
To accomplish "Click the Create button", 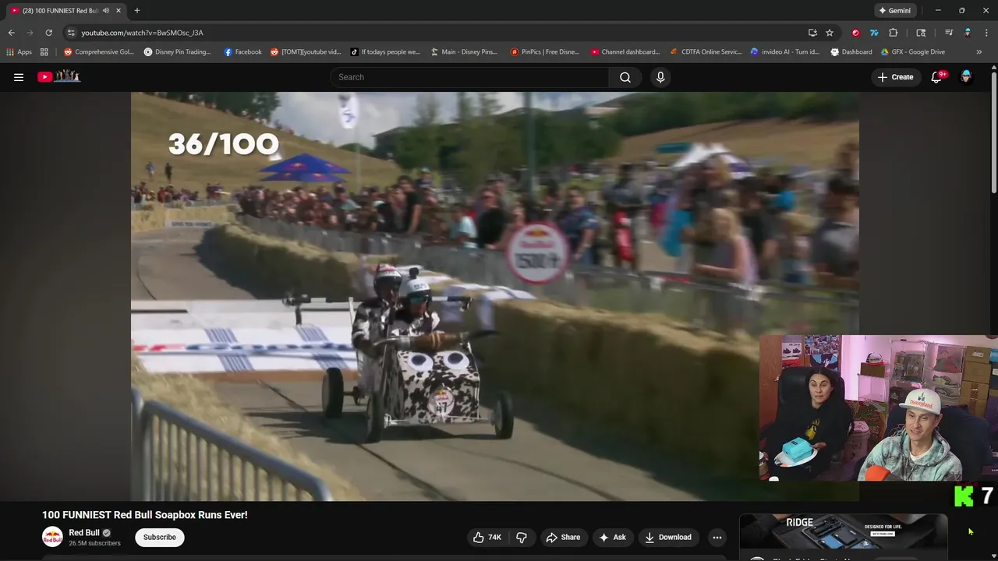I will tap(895, 77).
